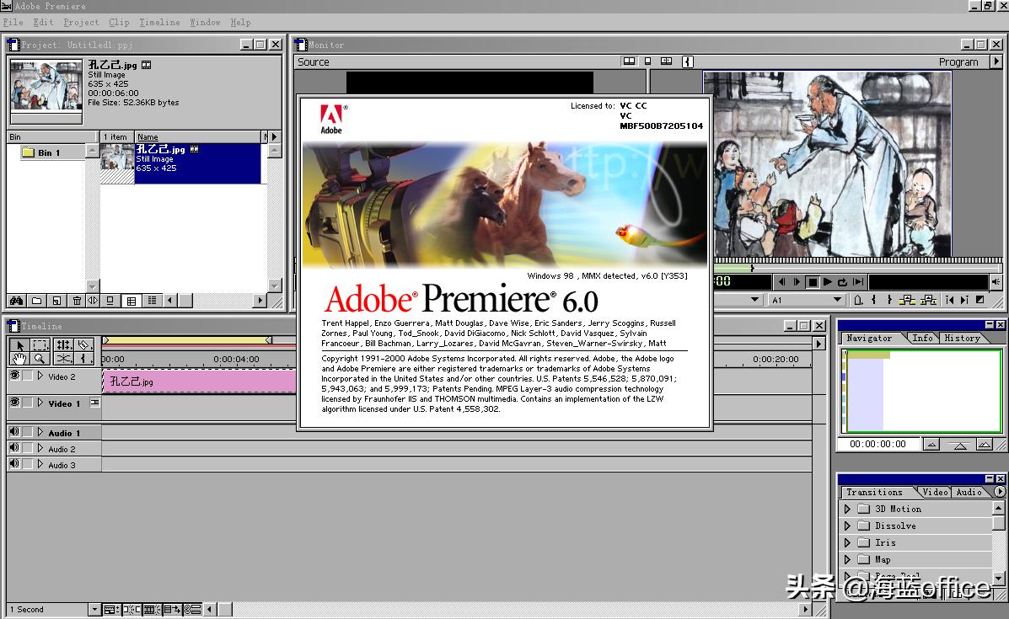Click the Razor tool in Timeline toolbox
Viewport: 1009px width, 619px height.
pos(83,345)
